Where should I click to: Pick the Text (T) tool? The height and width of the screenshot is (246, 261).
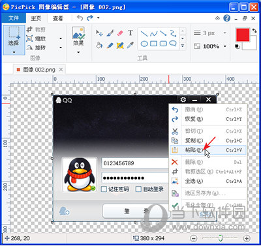click(130, 33)
